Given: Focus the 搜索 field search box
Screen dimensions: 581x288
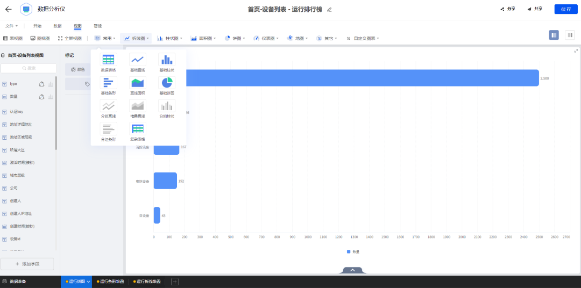Looking at the screenshot, I should (x=29, y=68).
